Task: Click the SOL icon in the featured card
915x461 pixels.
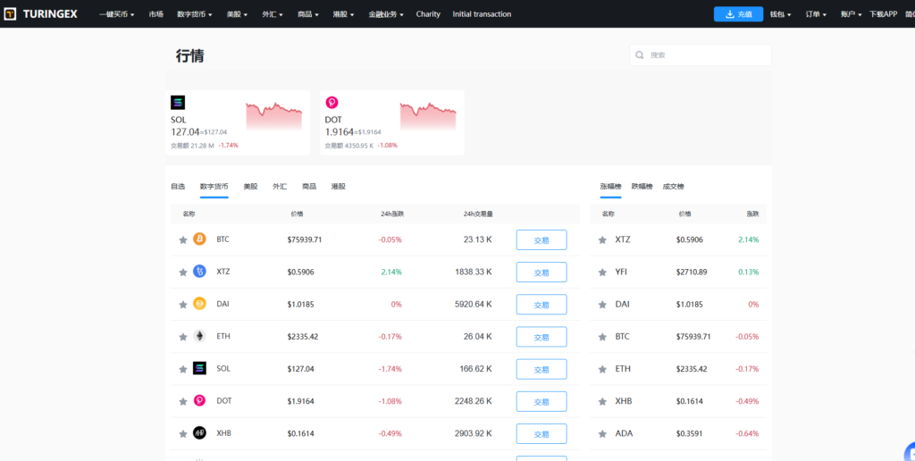Action: point(178,103)
